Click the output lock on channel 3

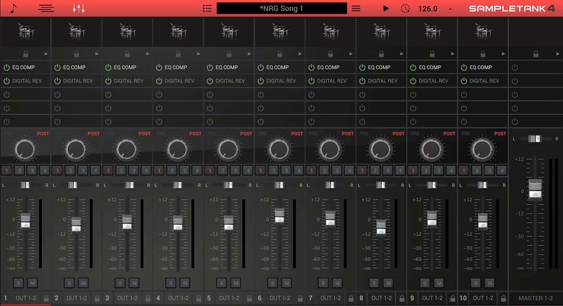[148, 298]
